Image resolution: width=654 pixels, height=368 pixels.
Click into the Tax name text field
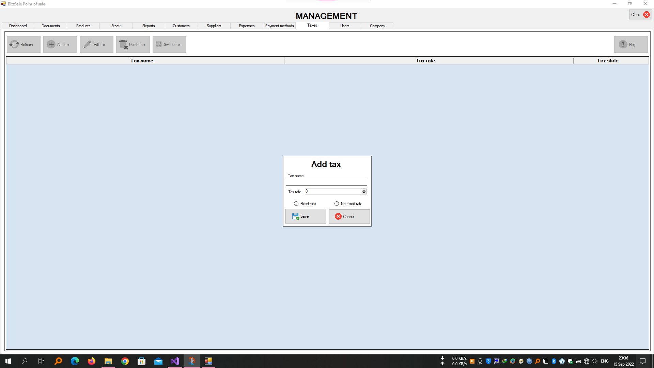pos(326,183)
